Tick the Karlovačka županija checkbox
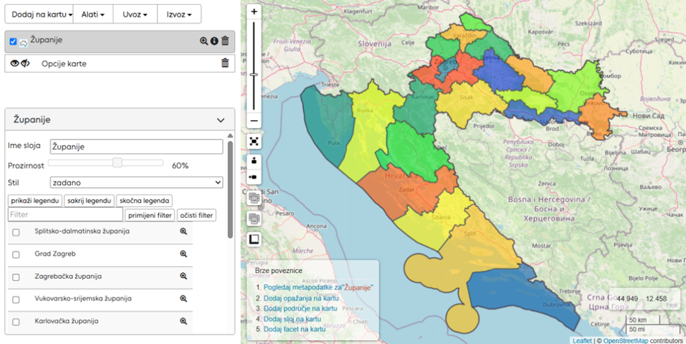686x344 pixels. (x=16, y=322)
